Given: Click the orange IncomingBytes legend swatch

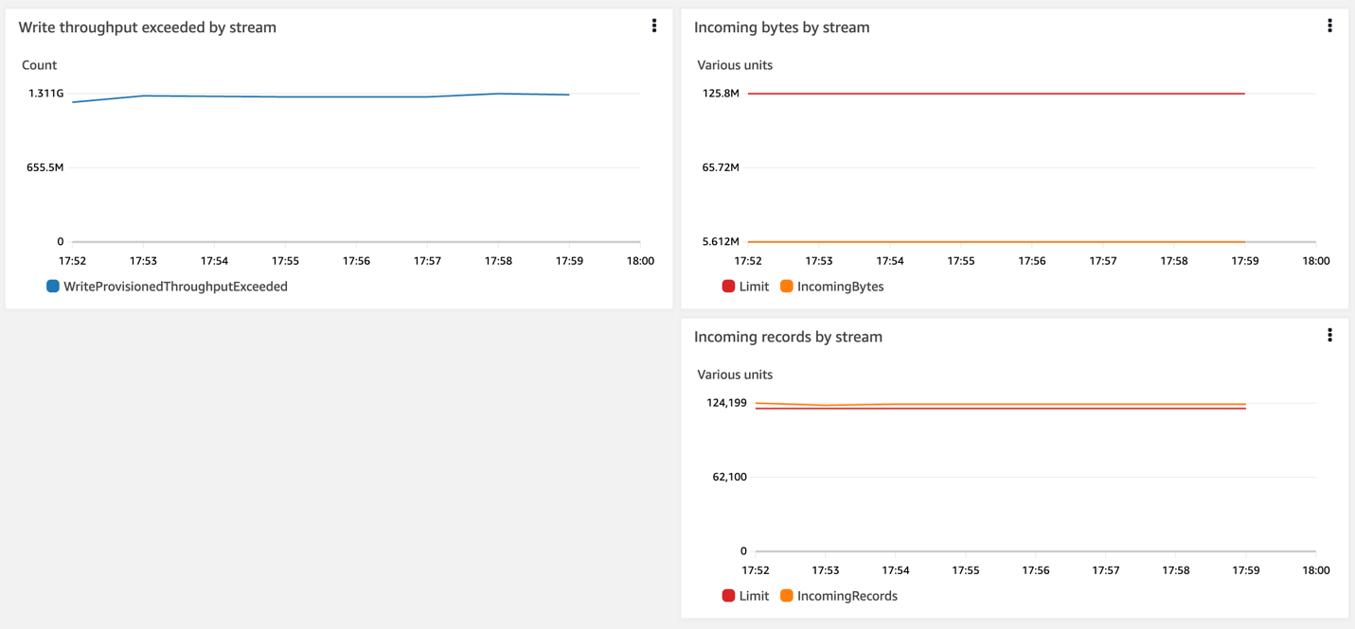Looking at the screenshot, I should pyautogui.click(x=786, y=286).
